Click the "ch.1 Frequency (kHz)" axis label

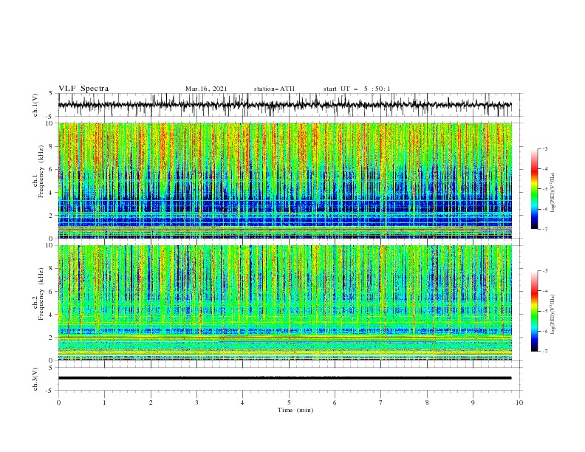38,171
